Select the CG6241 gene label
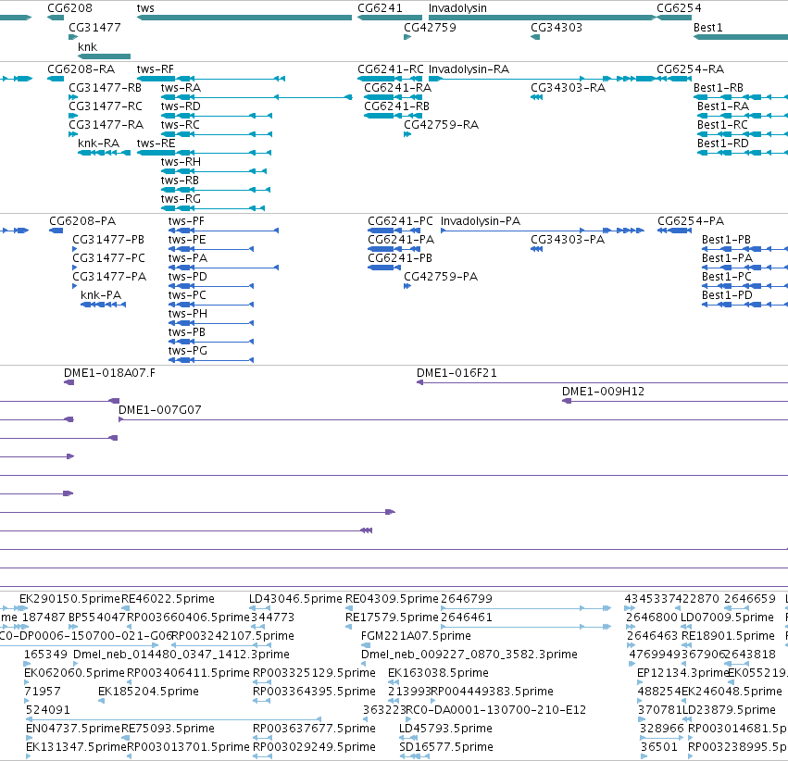 tap(380, 8)
